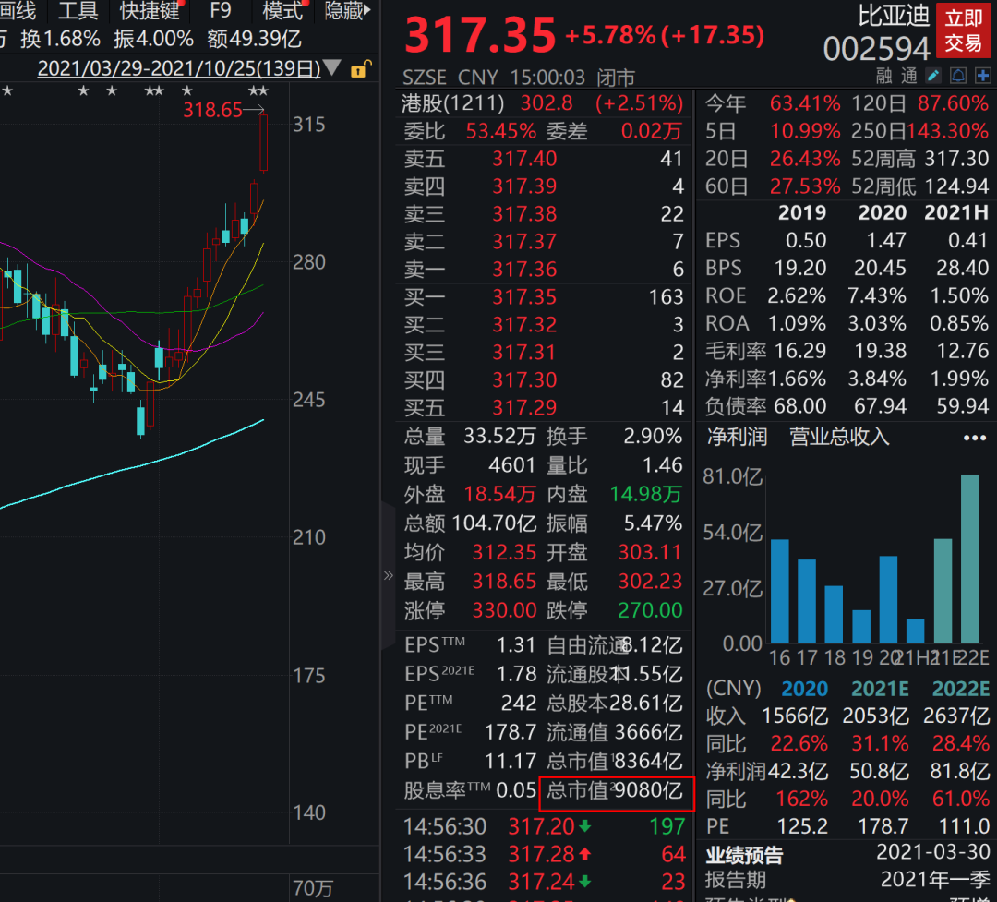This screenshot has height=902, width=997.
Task: Click the 隐藏 hide panel button
Action: [x=347, y=10]
